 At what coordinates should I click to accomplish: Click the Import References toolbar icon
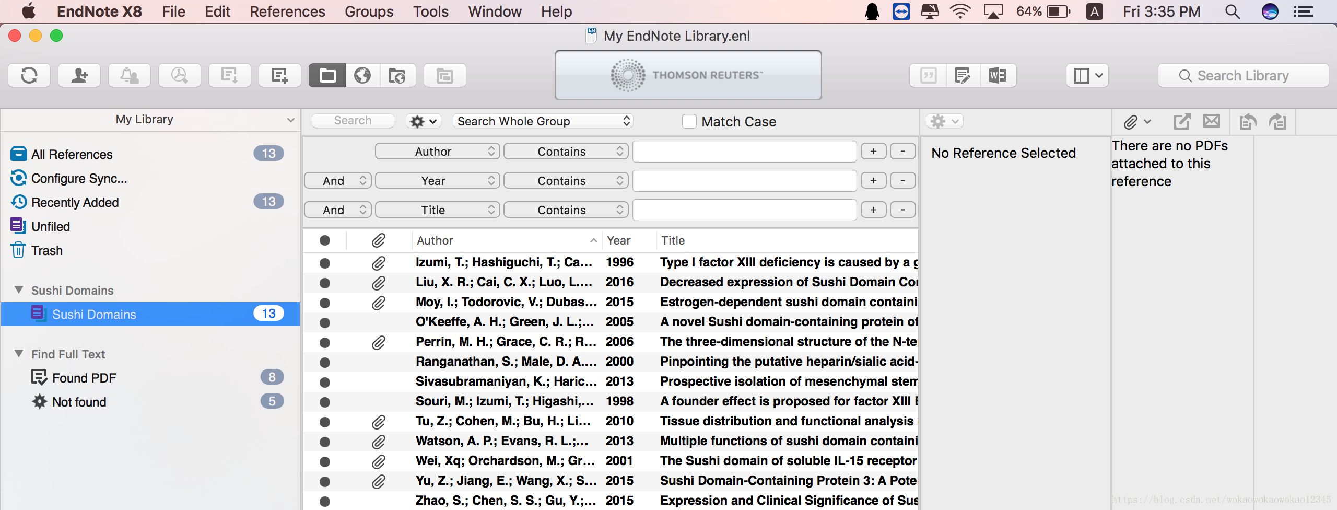(x=230, y=76)
